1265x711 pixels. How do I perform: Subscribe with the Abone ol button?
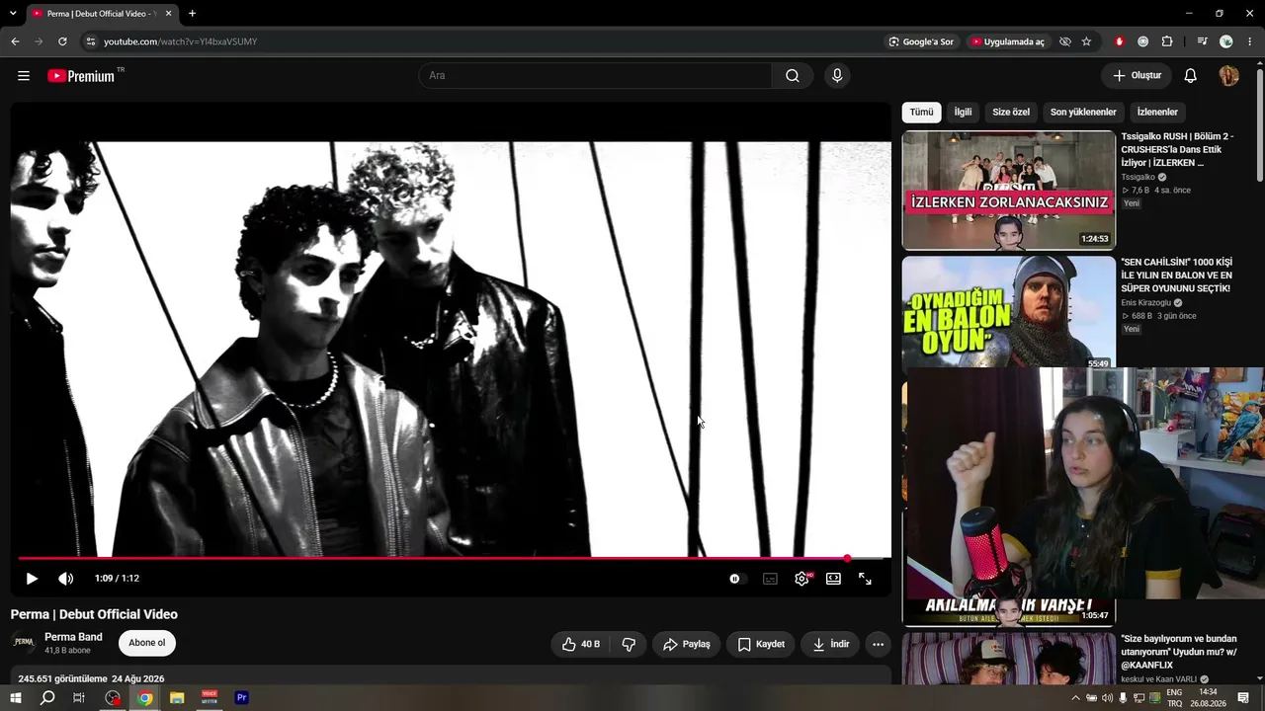coord(147,643)
